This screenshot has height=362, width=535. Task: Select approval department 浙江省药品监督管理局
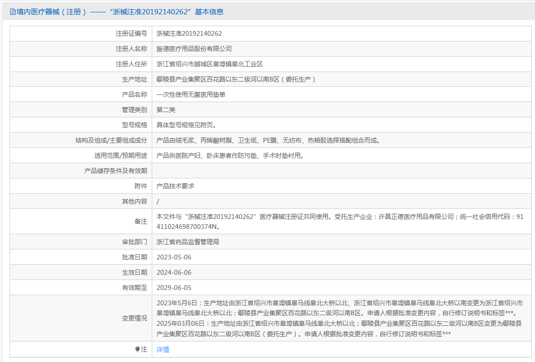click(x=188, y=242)
